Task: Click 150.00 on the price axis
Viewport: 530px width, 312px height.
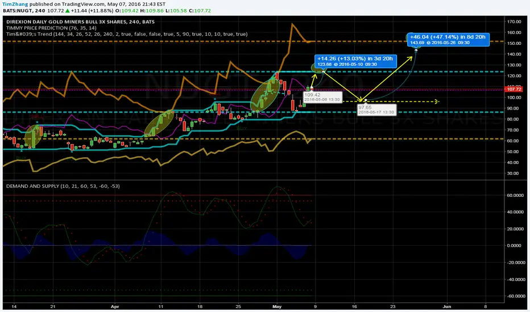Action: tap(514, 43)
